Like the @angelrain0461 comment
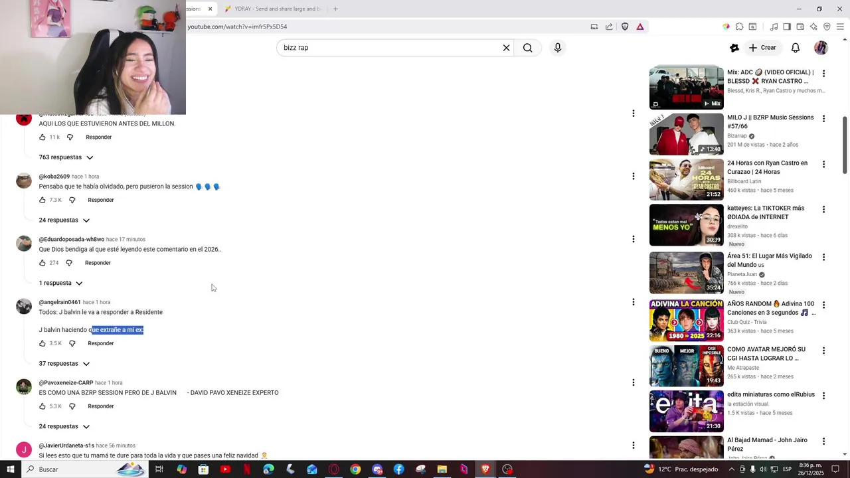The image size is (850, 478). point(42,343)
